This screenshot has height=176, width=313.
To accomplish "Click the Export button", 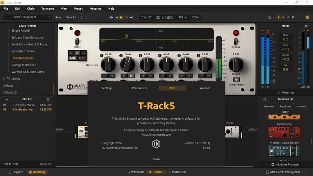I will click(16, 172).
